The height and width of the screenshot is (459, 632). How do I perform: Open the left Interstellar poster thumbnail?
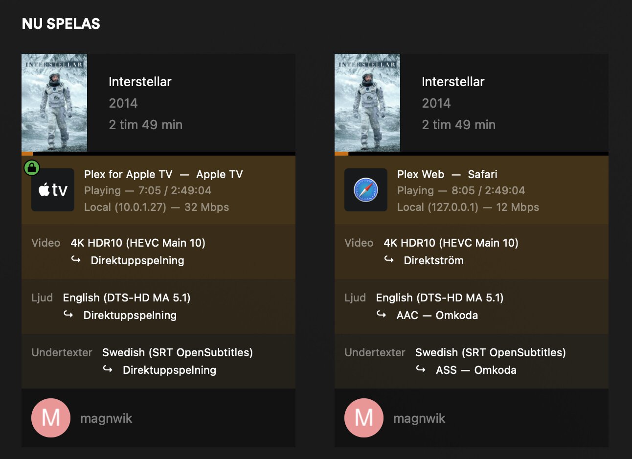click(x=54, y=103)
